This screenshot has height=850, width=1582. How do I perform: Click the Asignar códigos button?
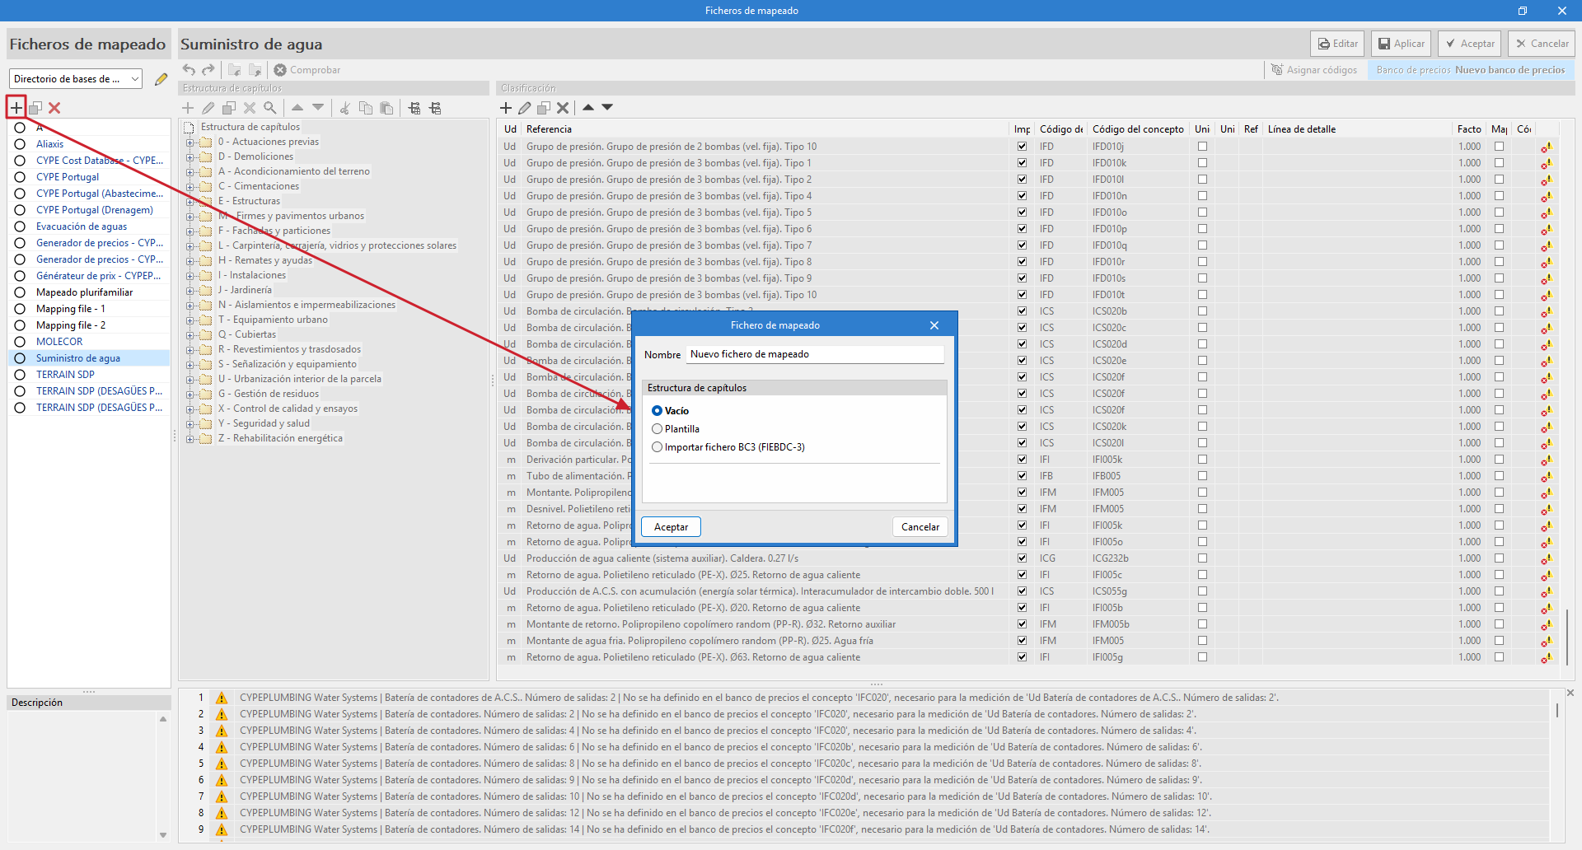pyautogui.click(x=1314, y=70)
